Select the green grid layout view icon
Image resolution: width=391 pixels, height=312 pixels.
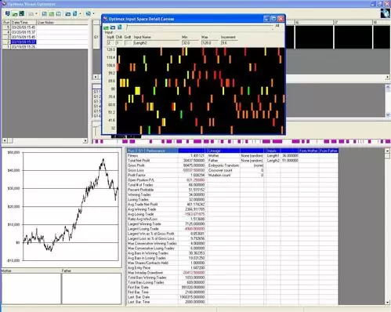click(52, 14)
